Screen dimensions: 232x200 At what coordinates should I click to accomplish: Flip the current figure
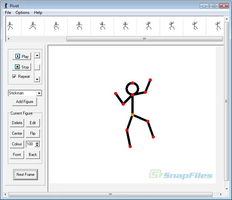coord(33,133)
